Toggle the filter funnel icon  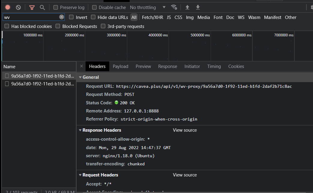point(32,7)
